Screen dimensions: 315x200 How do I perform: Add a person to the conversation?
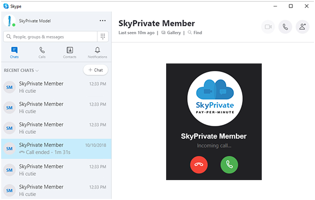coord(302,27)
